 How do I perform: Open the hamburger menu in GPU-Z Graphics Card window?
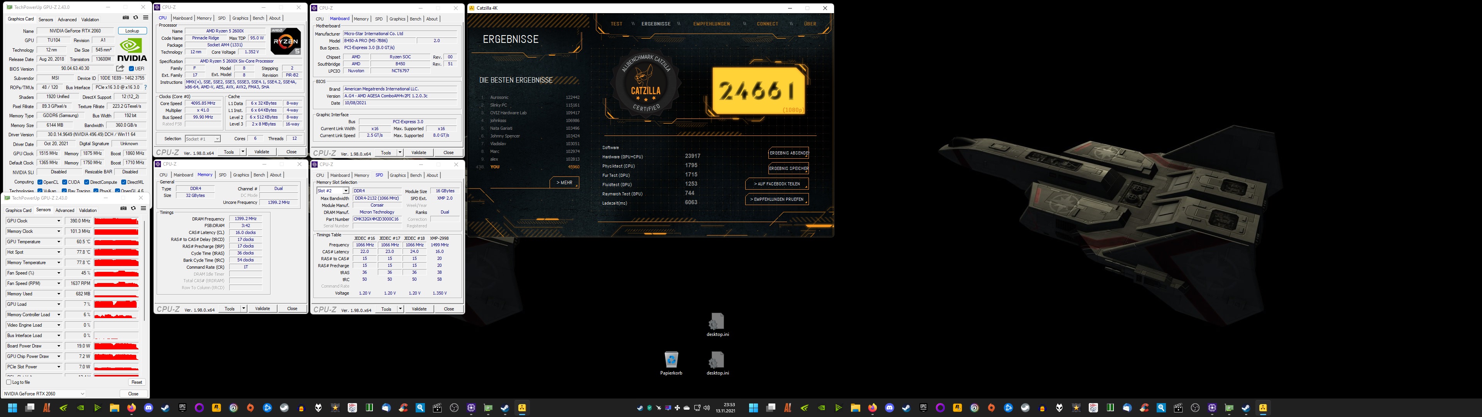point(145,18)
